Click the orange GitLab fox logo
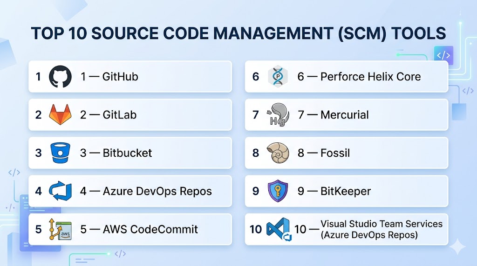Image resolution: width=477 pixels, height=266 pixels. [61, 115]
